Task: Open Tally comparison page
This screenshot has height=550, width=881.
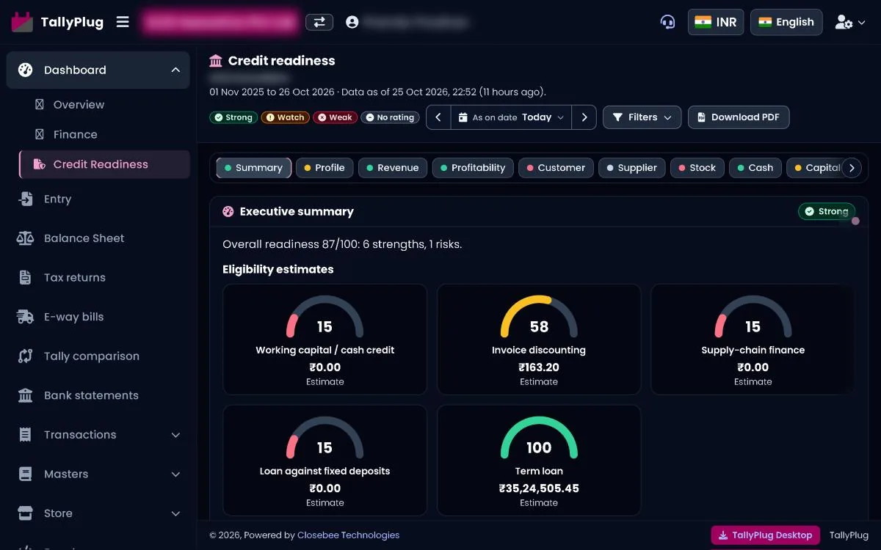Action: click(91, 356)
